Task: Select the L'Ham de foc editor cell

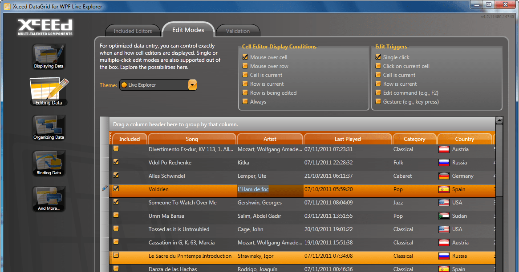Action: click(254, 189)
